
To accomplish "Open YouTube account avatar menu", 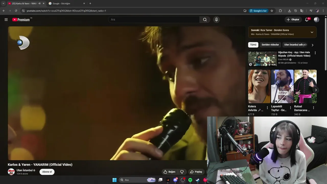I will click(317, 19).
